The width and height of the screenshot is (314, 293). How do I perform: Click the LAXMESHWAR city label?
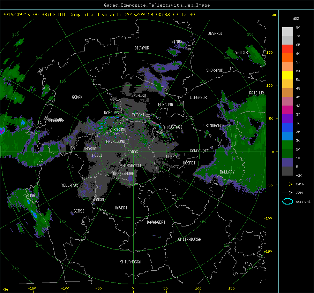[124, 174]
